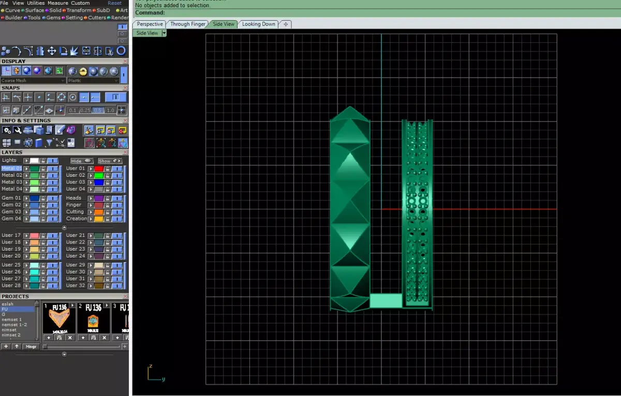621x396 pixels.
Task: Choose the gold material sphere icon
Action: coord(83,71)
